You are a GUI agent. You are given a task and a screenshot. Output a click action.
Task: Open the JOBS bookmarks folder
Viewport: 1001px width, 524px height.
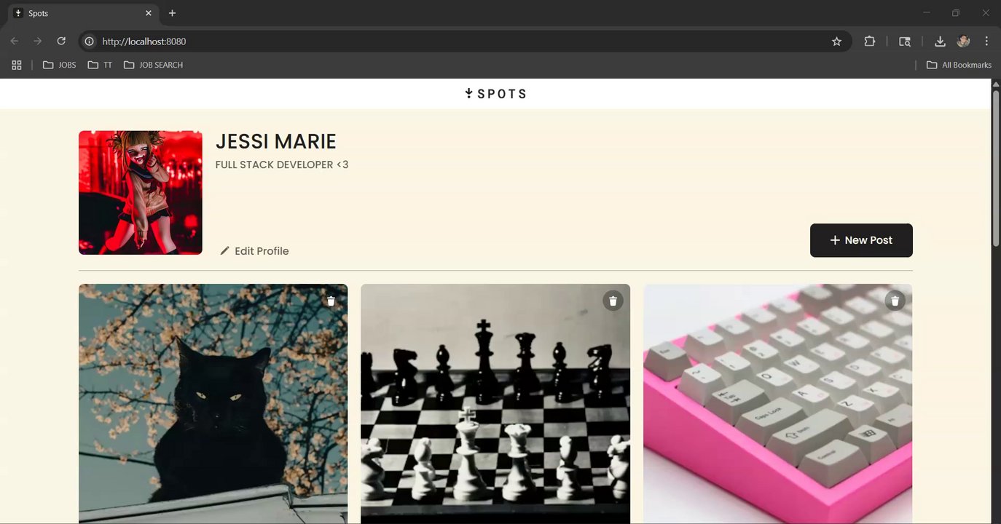point(60,65)
